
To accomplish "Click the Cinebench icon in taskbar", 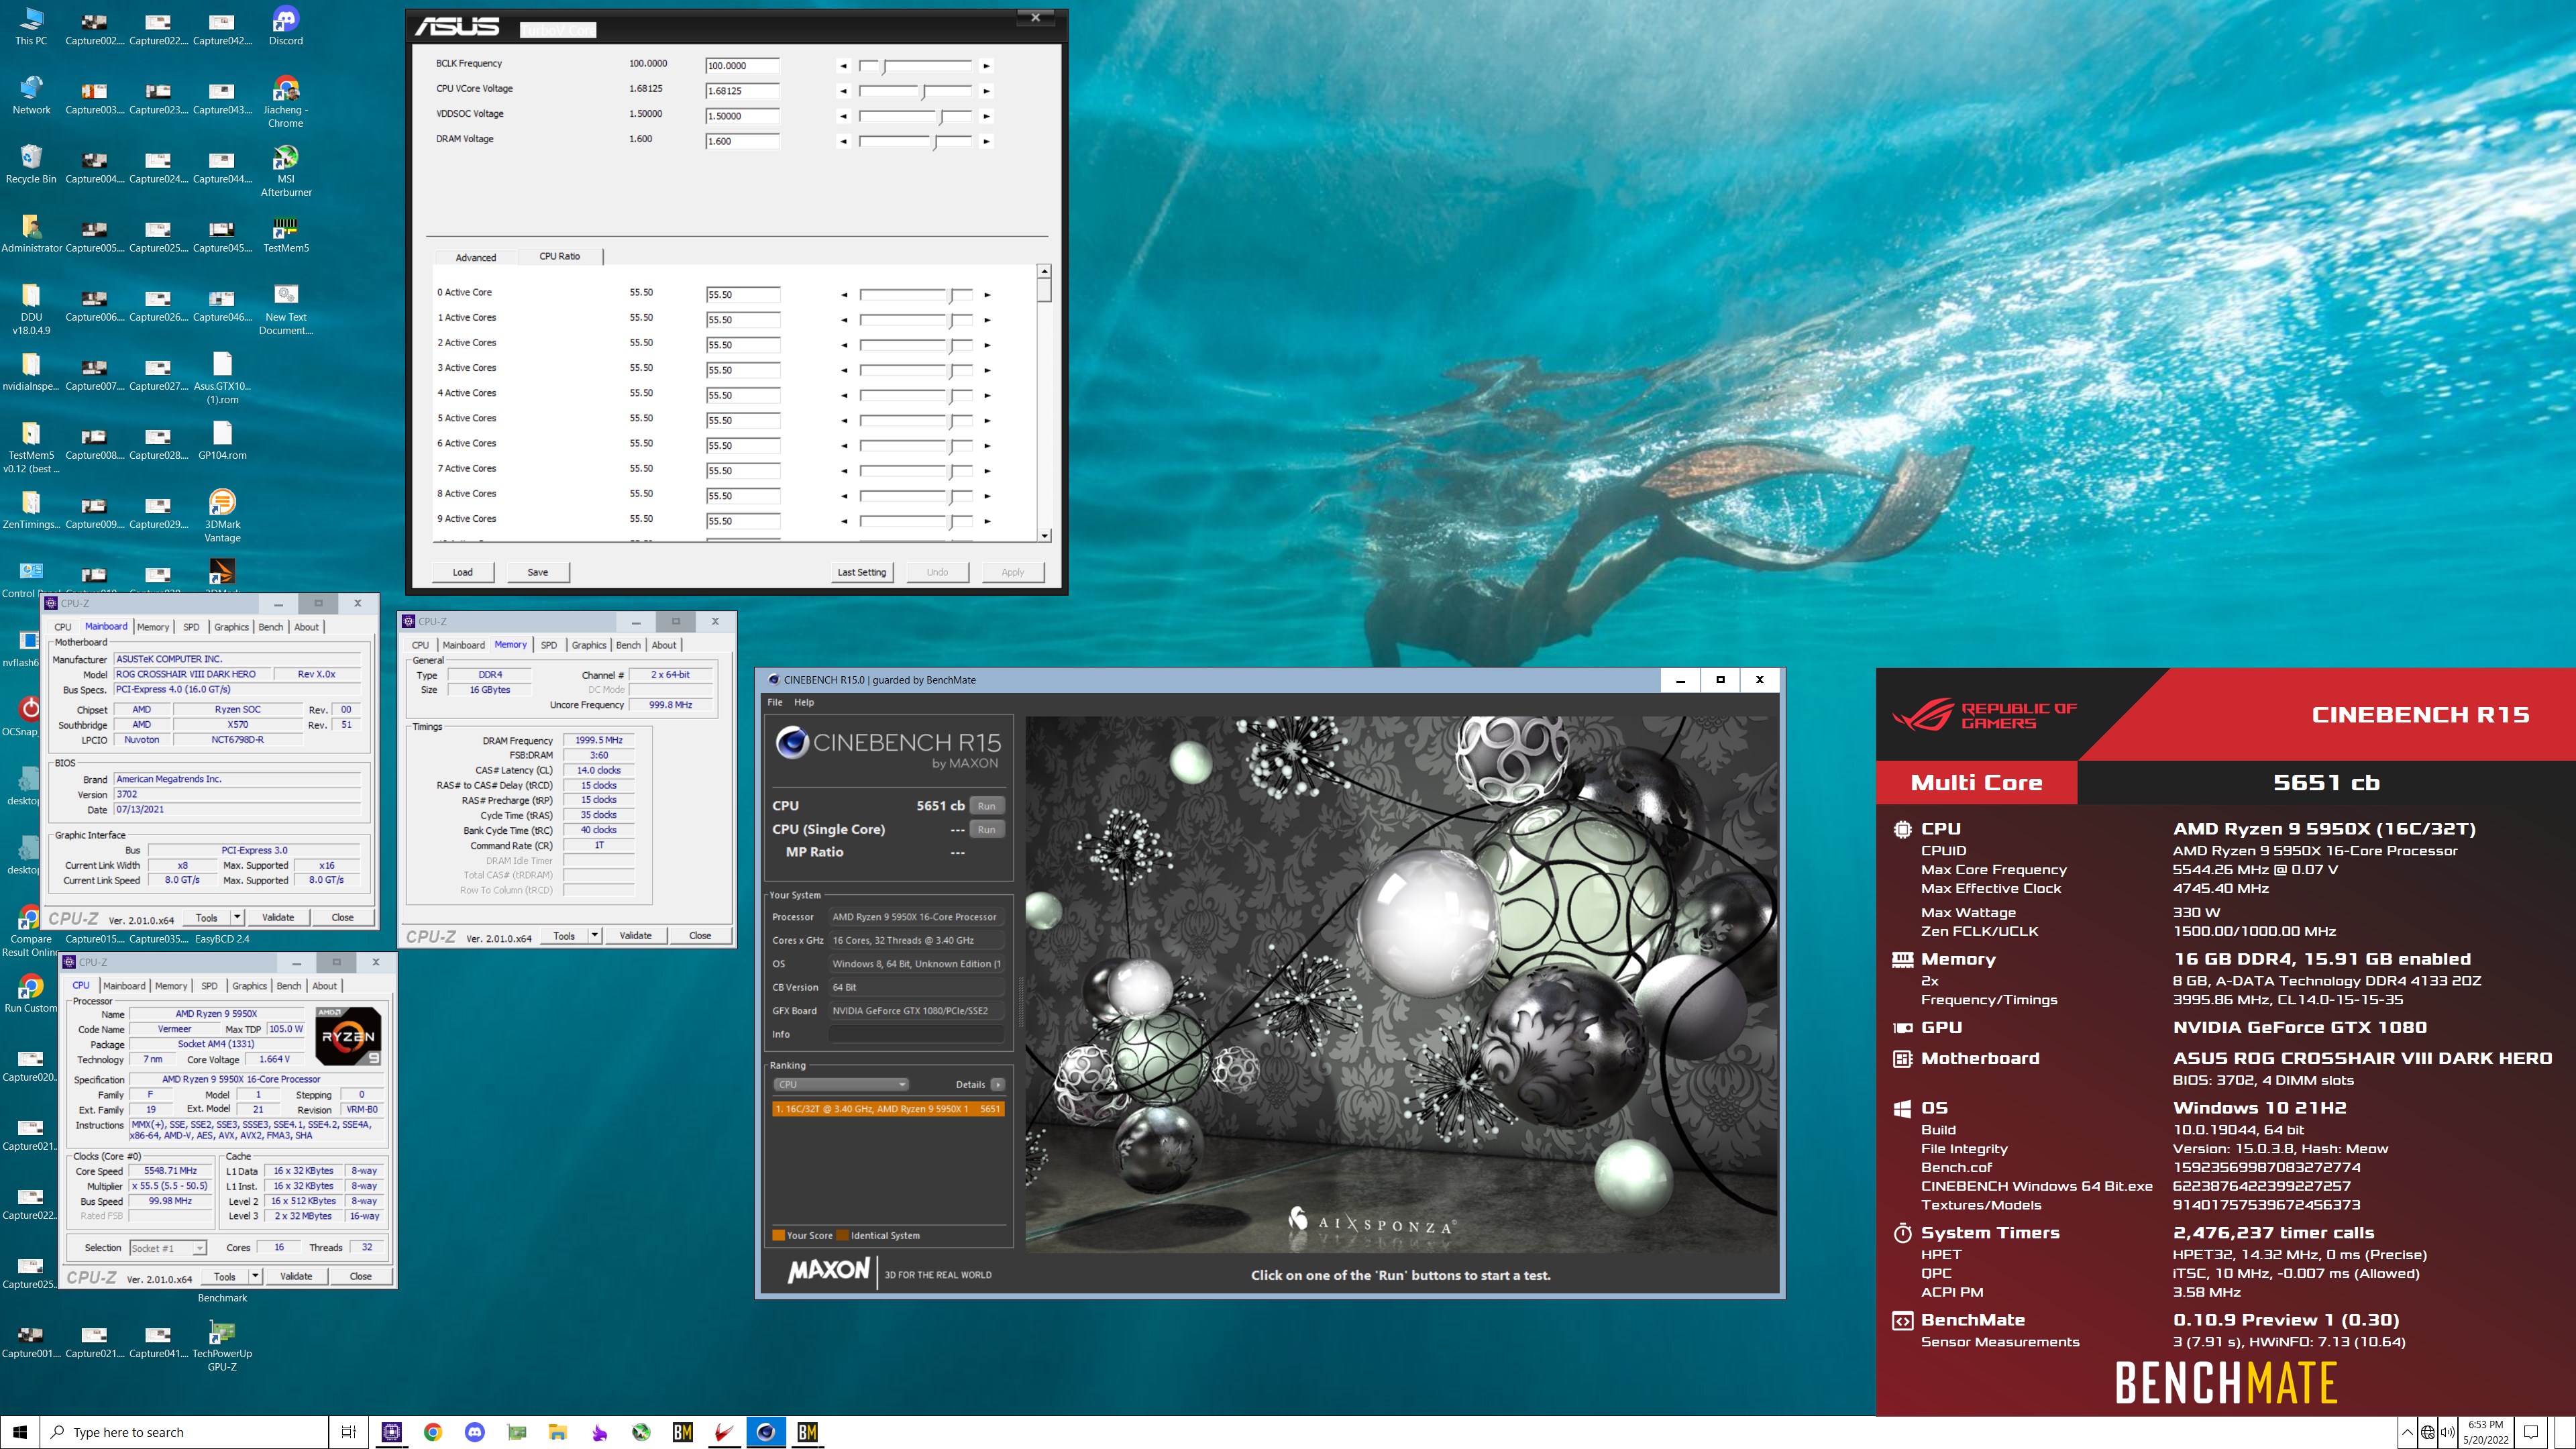I will click(x=766, y=1432).
